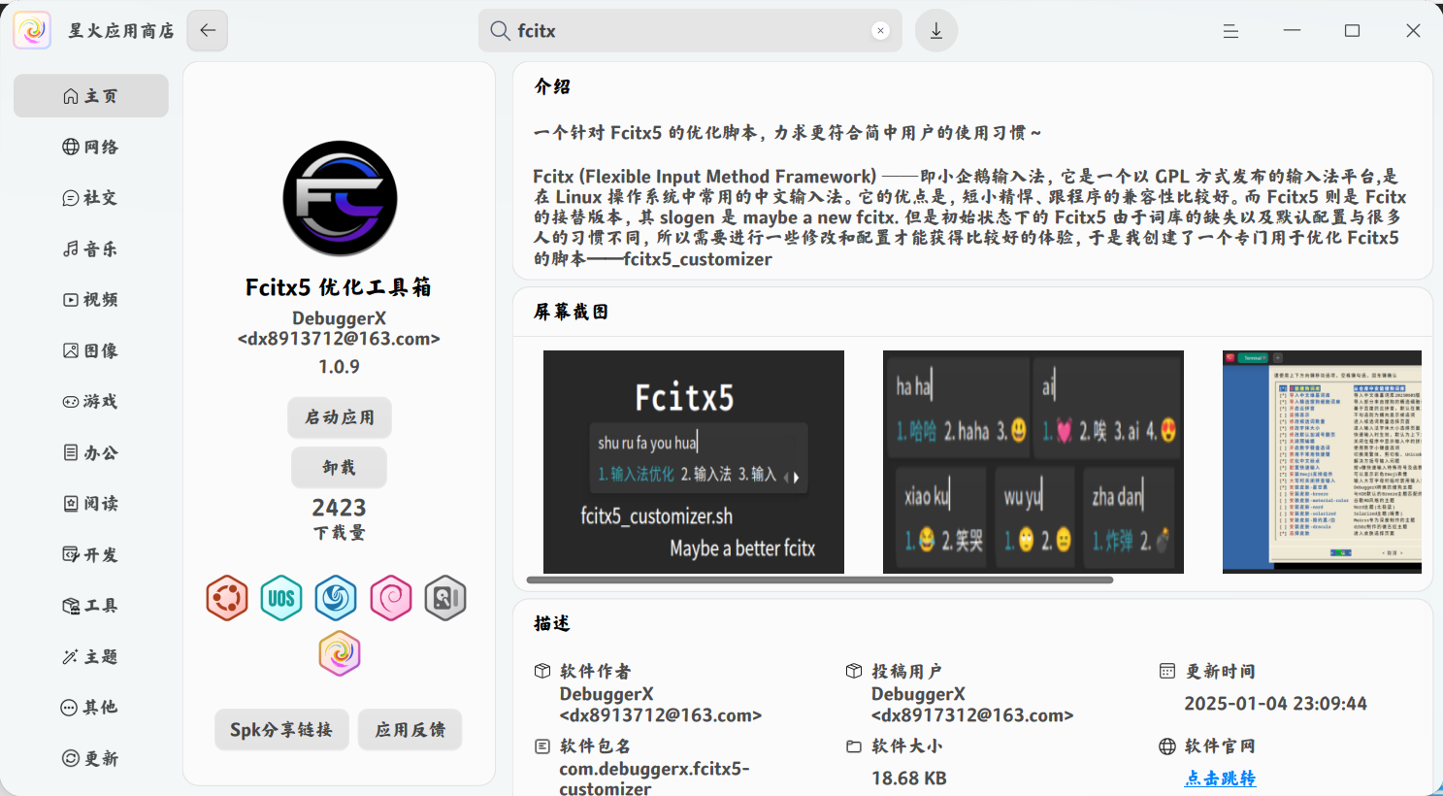Viewport: 1443px width, 796px height.
Task: Browse the 图像 category
Action: (91, 350)
